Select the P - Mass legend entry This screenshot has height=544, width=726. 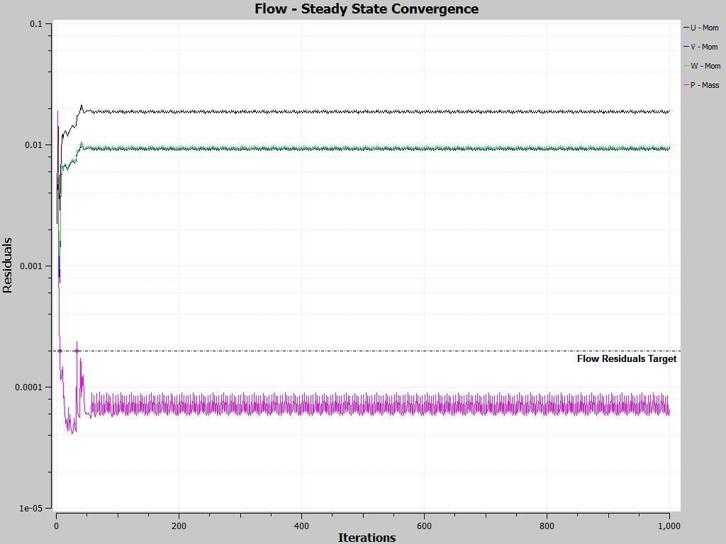[701, 85]
